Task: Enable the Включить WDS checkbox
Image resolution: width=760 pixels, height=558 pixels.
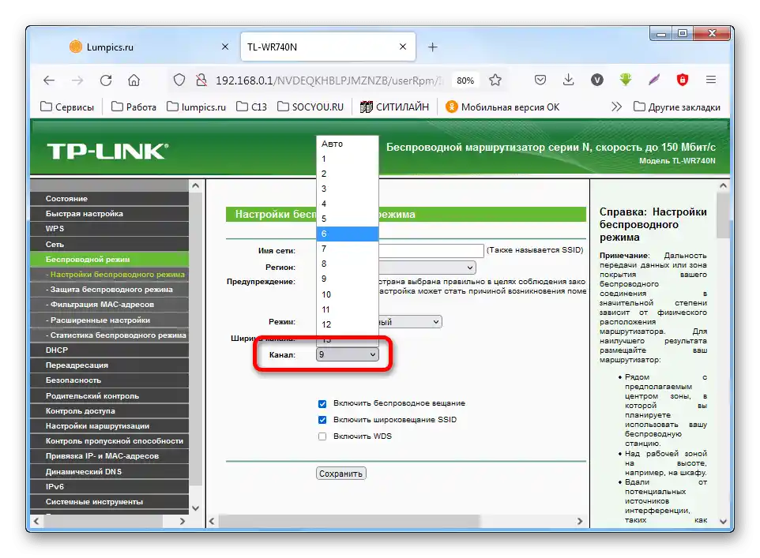Action: tap(322, 436)
